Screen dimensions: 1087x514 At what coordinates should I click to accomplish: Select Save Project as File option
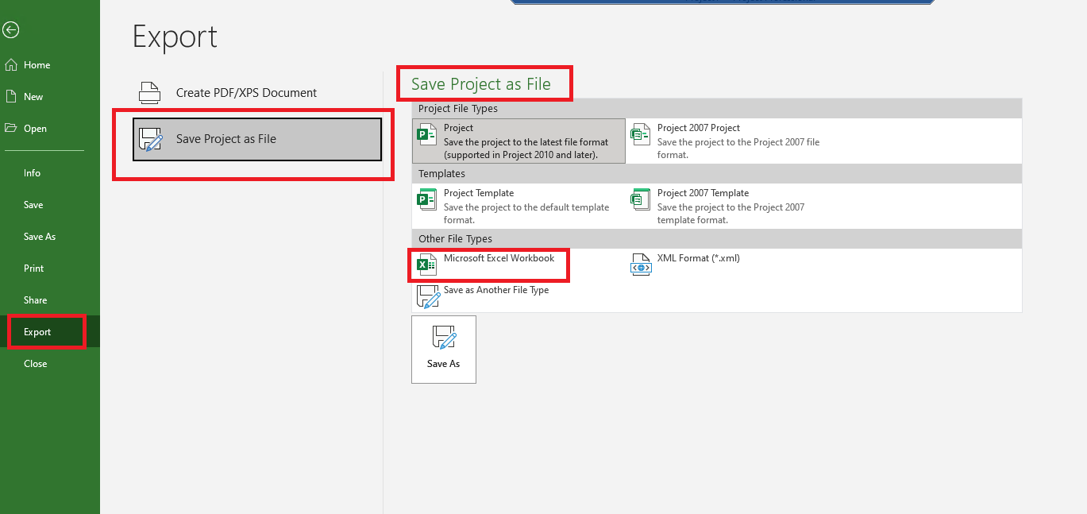tap(257, 139)
